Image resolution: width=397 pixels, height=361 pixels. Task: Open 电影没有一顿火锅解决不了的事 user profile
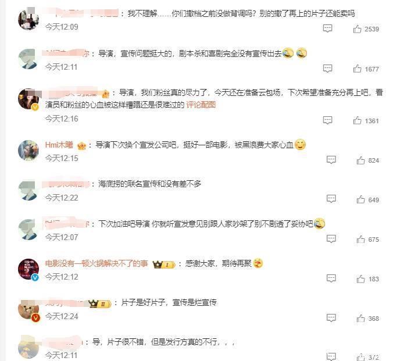click(96, 263)
